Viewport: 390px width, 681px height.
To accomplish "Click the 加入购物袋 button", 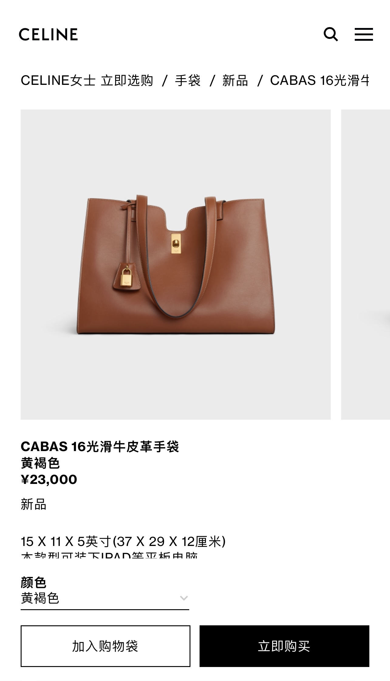I will click(x=105, y=646).
